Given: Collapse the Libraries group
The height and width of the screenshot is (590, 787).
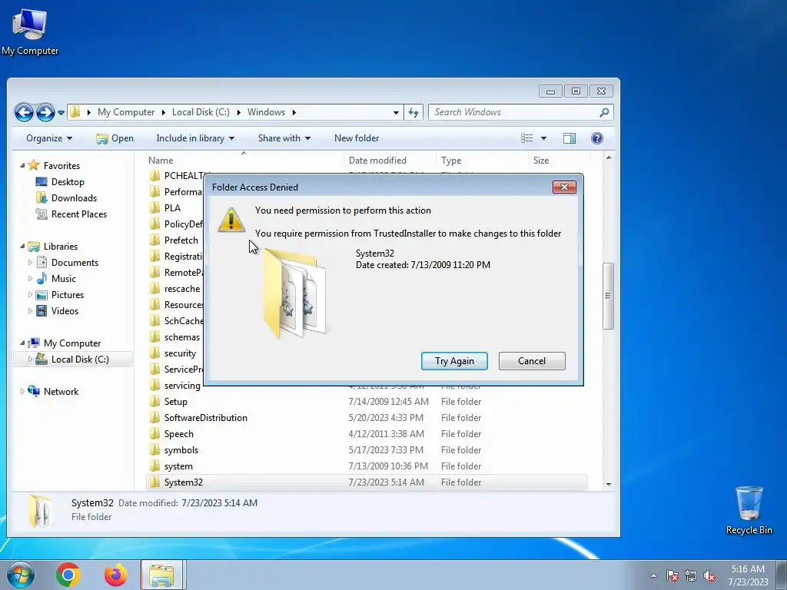Looking at the screenshot, I should [x=22, y=246].
